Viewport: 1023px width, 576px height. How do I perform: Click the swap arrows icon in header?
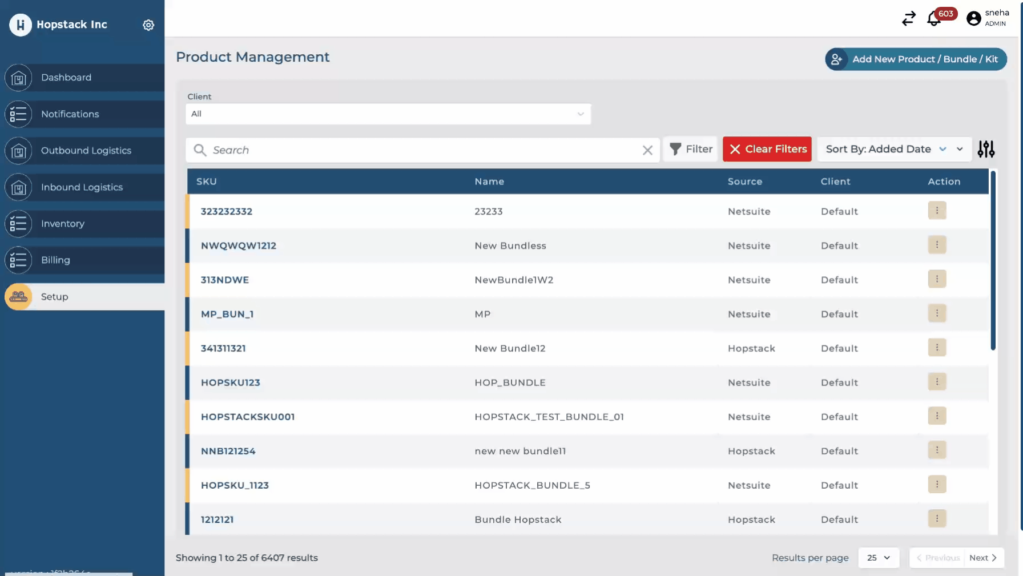tap(908, 19)
